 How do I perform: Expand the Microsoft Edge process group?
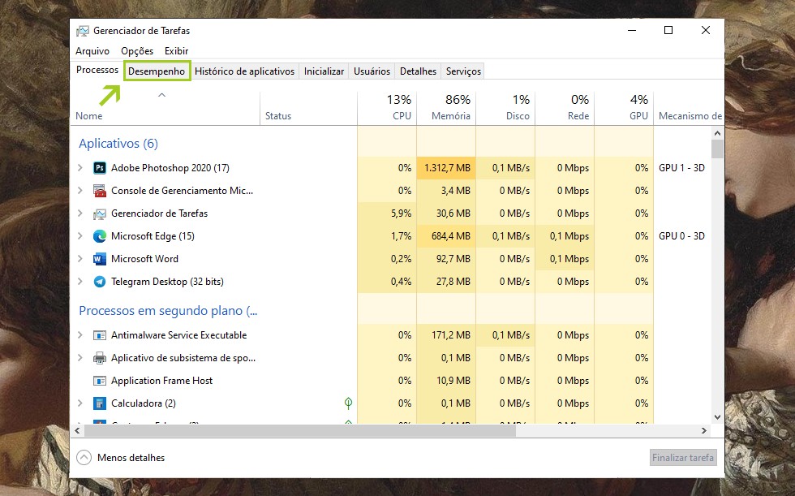pyautogui.click(x=79, y=236)
